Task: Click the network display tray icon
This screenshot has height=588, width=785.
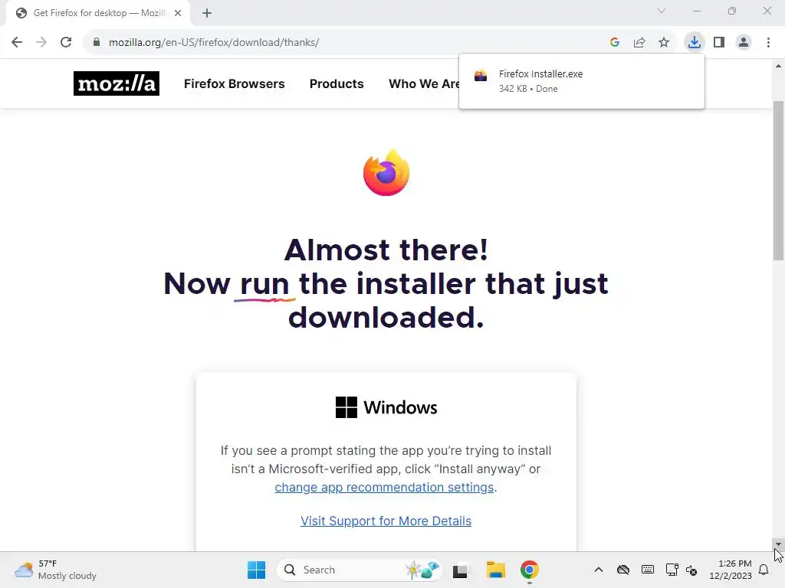Action: [x=672, y=570]
